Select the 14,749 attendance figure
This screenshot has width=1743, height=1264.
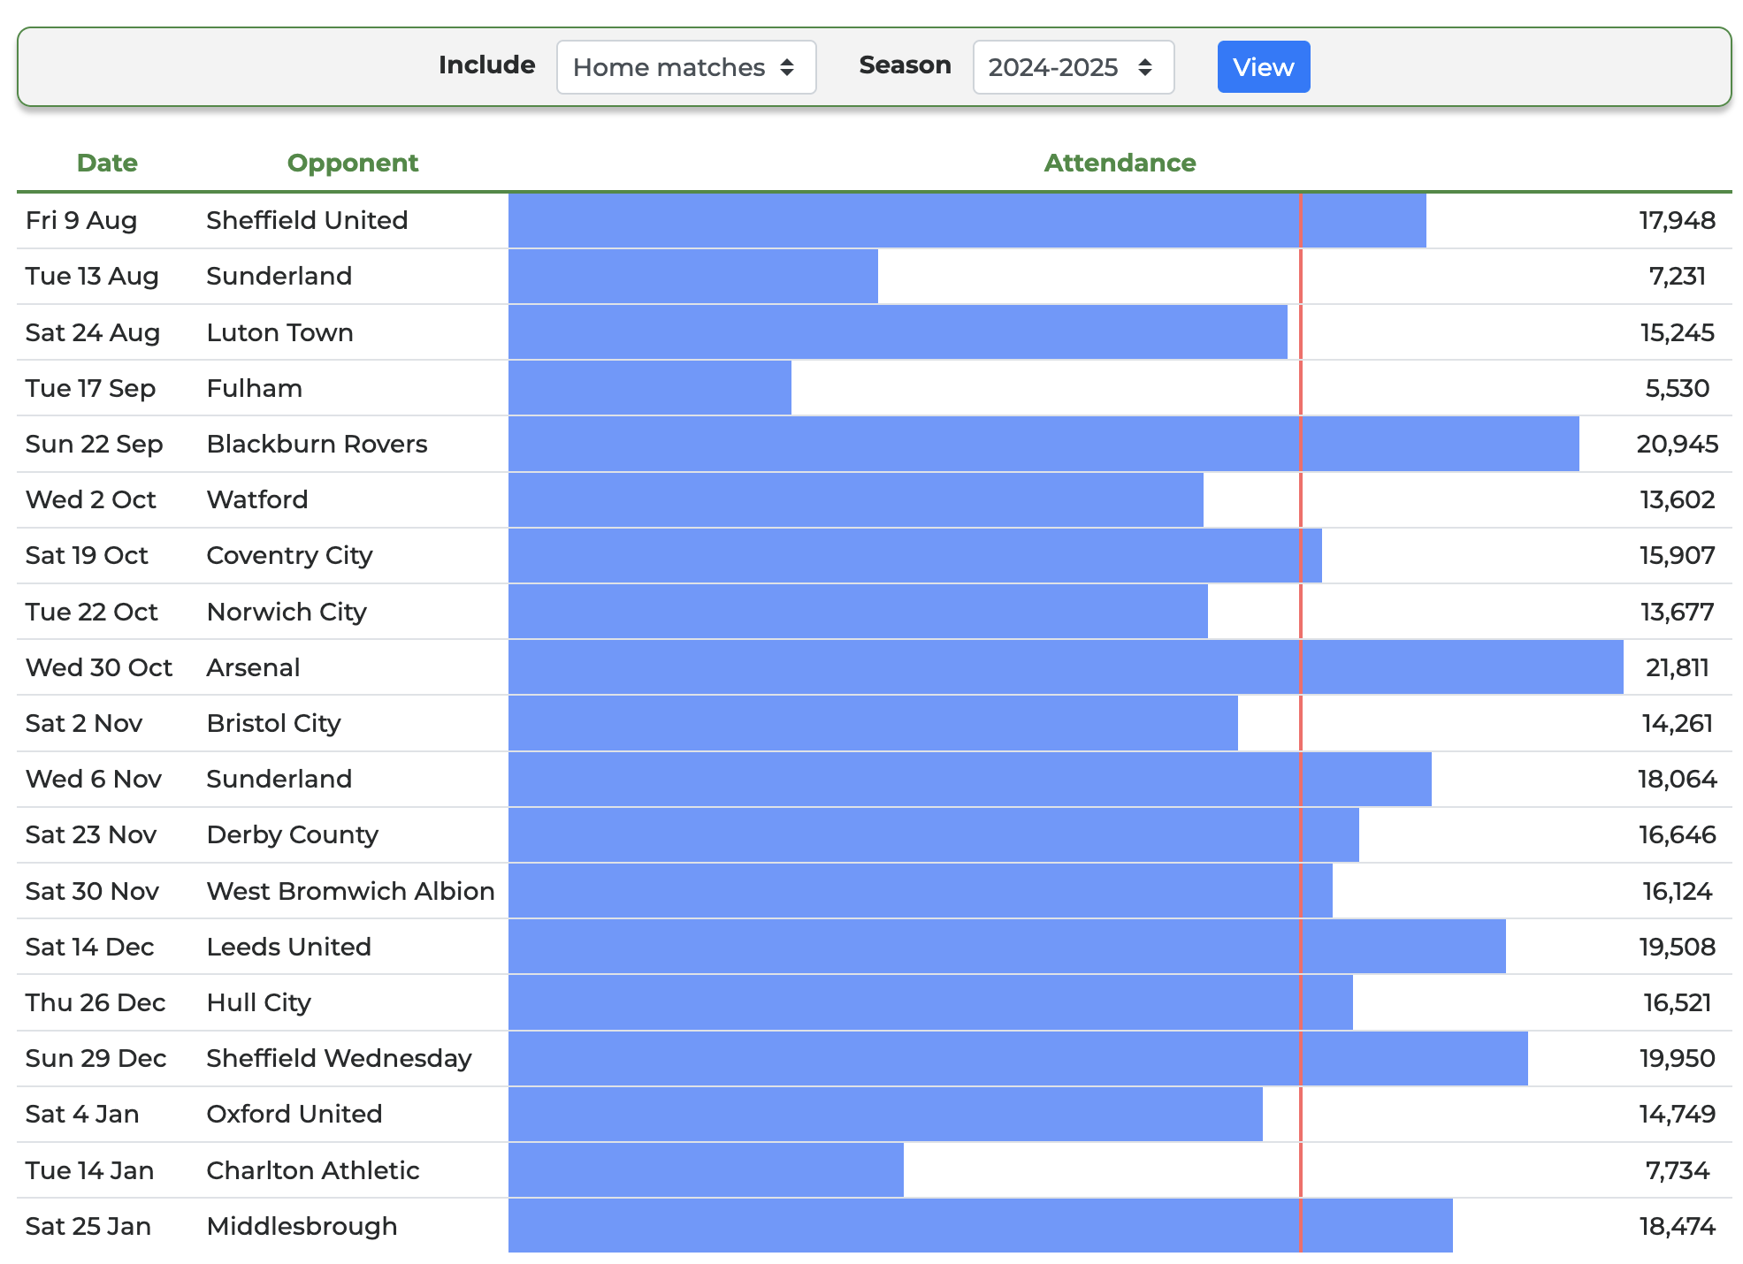(1677, 1114)
